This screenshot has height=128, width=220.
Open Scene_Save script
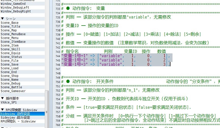22,65
